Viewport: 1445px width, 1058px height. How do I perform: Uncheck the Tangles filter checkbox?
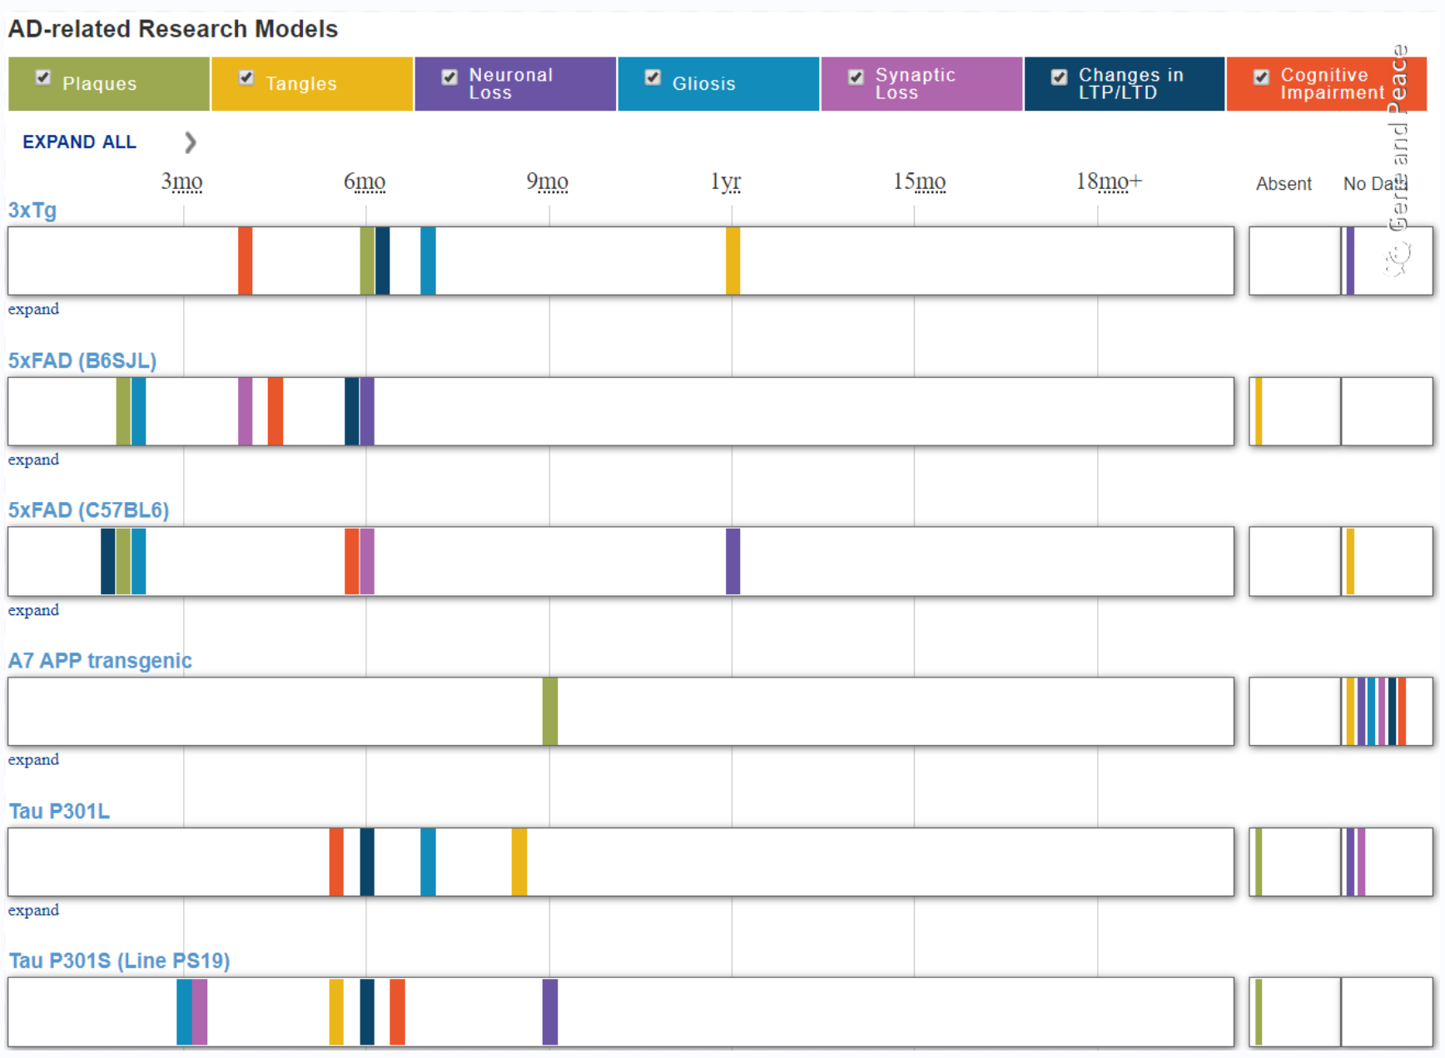click(246, 77)
